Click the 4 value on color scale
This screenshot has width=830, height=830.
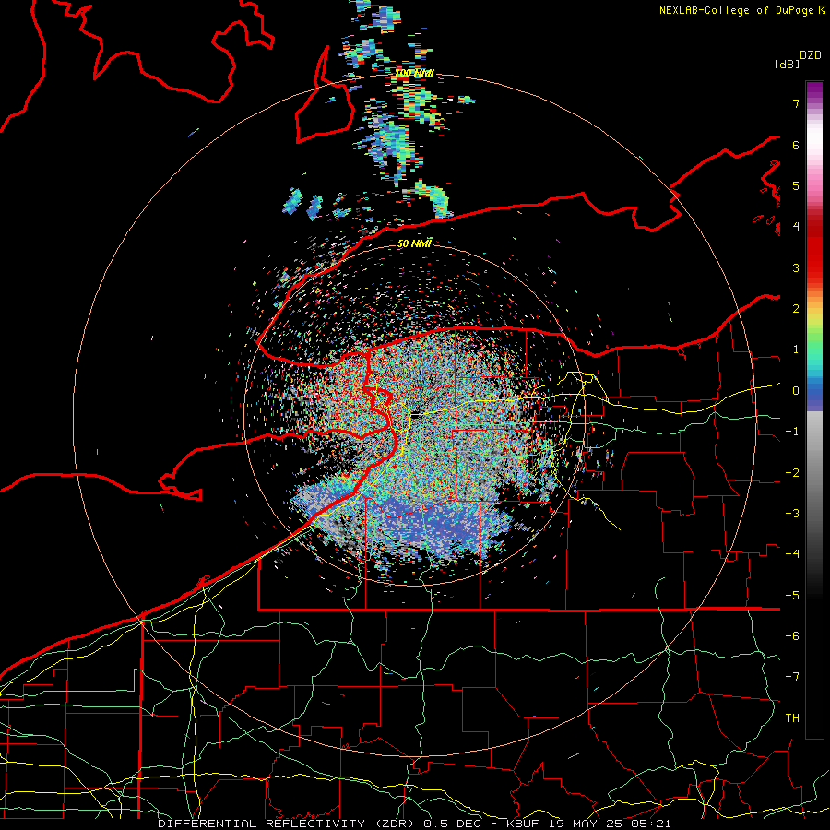(796, 226)
